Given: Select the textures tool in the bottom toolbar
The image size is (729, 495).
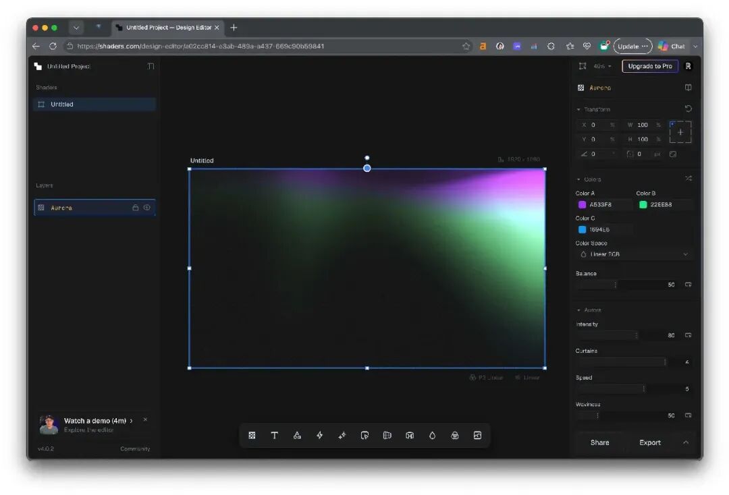Looking at the screenshot, I should coord(252,435).
